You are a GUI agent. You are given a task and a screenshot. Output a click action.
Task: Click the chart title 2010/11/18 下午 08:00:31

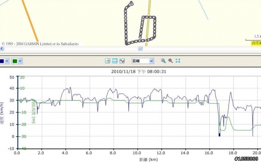(139, 71)
